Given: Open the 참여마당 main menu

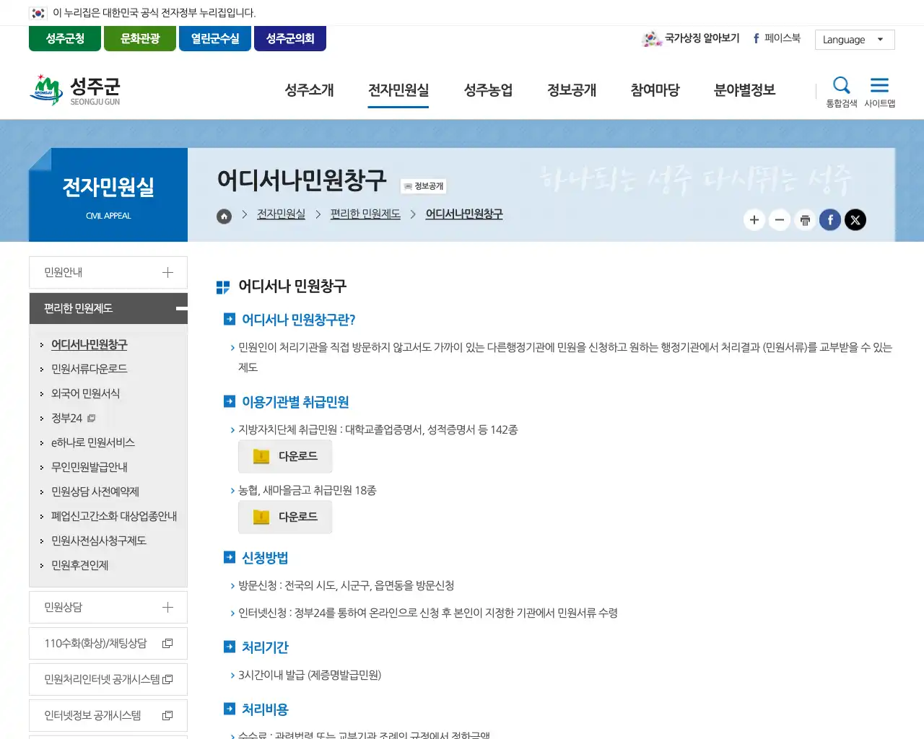Looking at the screenshot, I should pyautogui.click(x=655, y=90).
